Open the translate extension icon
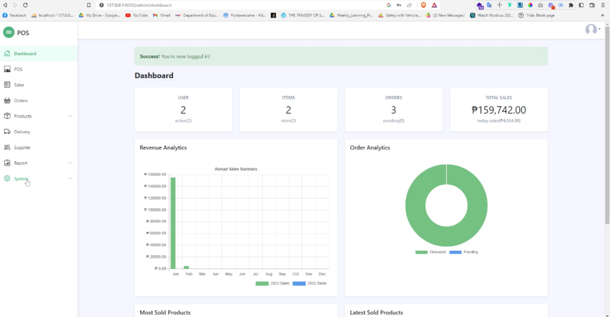 (x=489, y=5)
